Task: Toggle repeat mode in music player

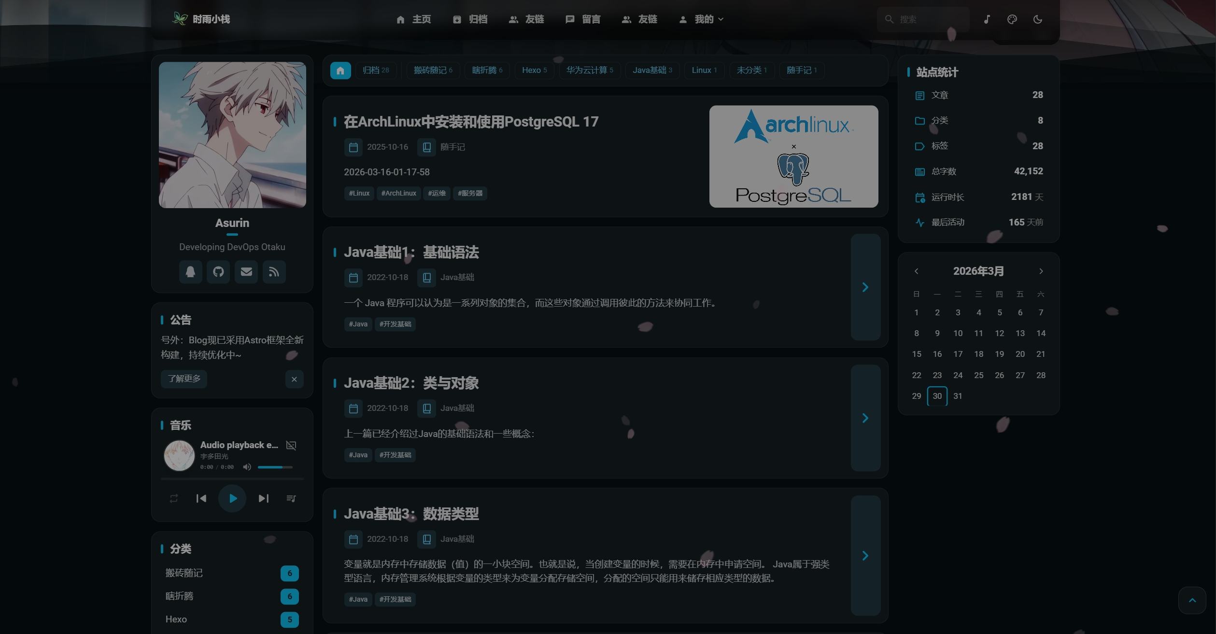Action: tap(174, 498)
